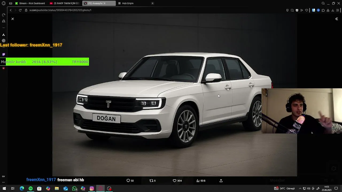Open Windows notification center

(x=336, y=189)
